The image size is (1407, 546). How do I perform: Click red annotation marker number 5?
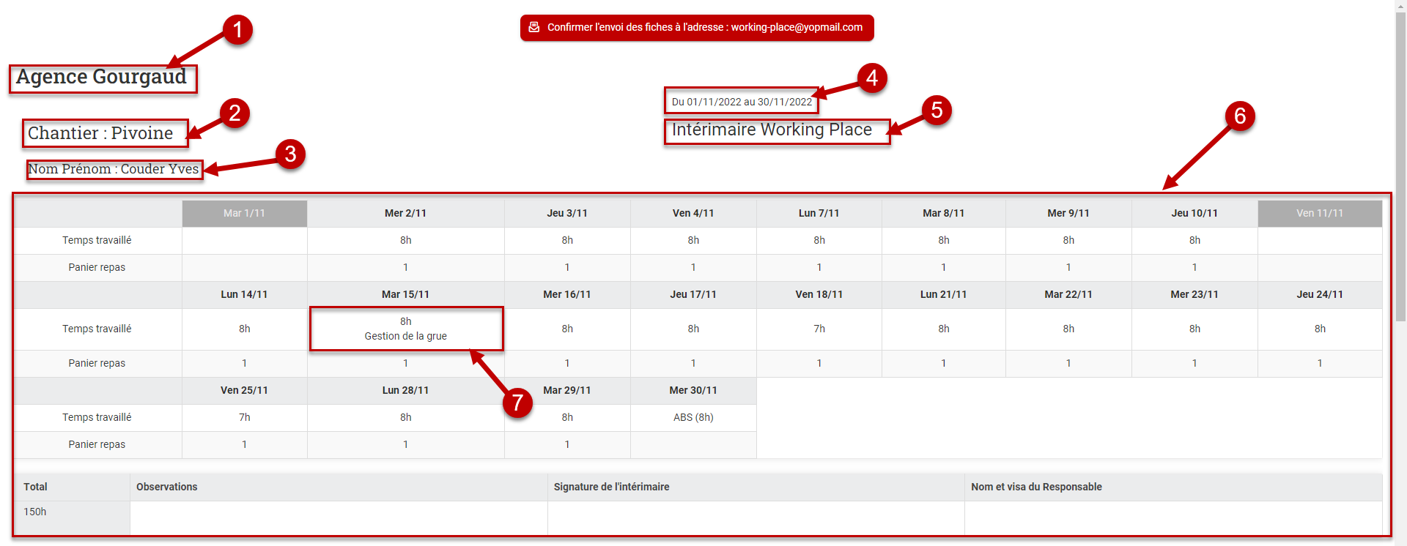pos(936,111)
